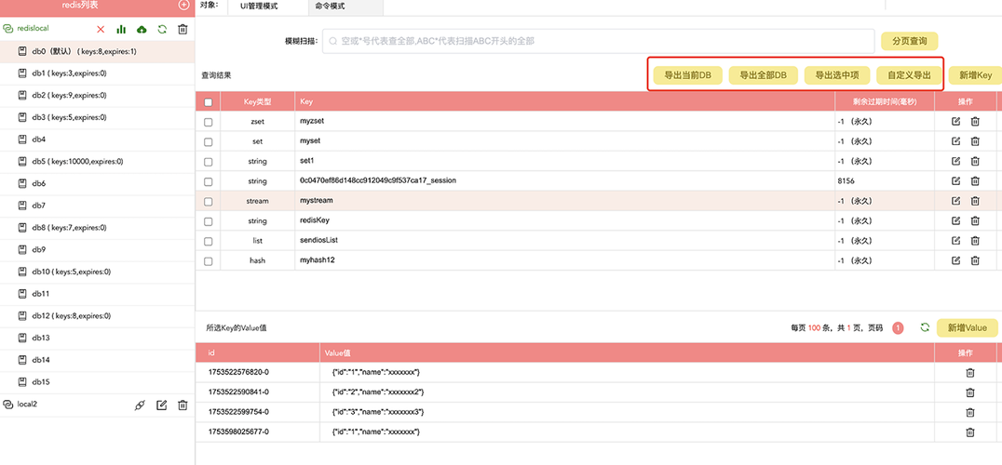
Task: Check the set1 row checkbox
Action: (208, 162)
